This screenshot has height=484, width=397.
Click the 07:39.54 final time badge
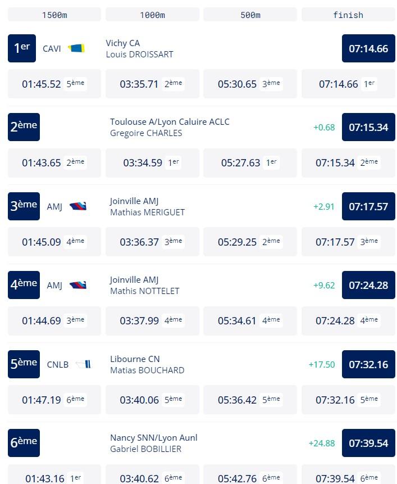[368, 443]
